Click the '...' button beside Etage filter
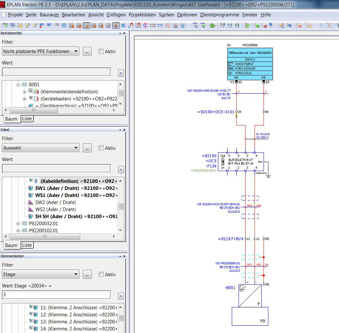Screen dimensions: 339x333 point(87,274)
